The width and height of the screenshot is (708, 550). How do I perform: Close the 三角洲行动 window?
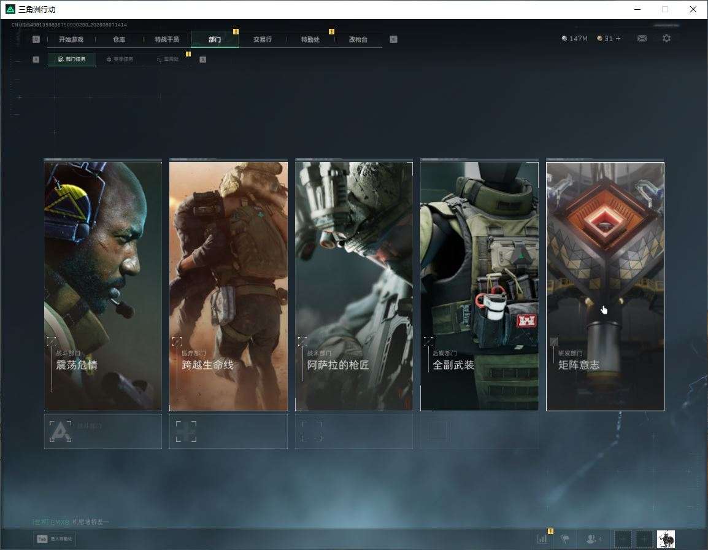coord(693,9)
